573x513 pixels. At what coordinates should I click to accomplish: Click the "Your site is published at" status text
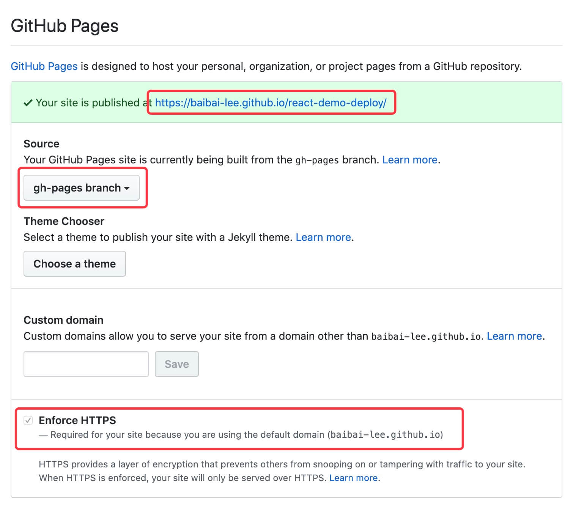91,103
